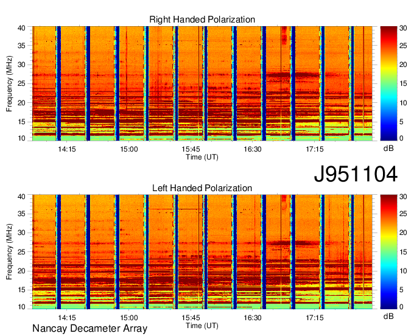Click the 35 MHz tick label on lower plot
This screenshot has width=414, height=336.
coord(22,214)
